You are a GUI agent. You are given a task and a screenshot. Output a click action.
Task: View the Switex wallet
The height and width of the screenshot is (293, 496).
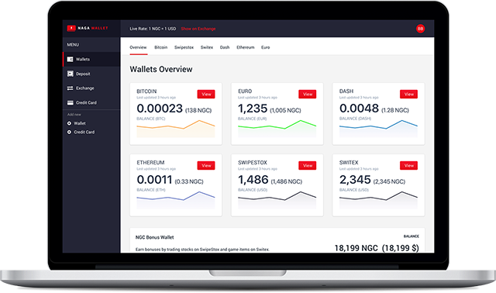[x=408, y=165]
